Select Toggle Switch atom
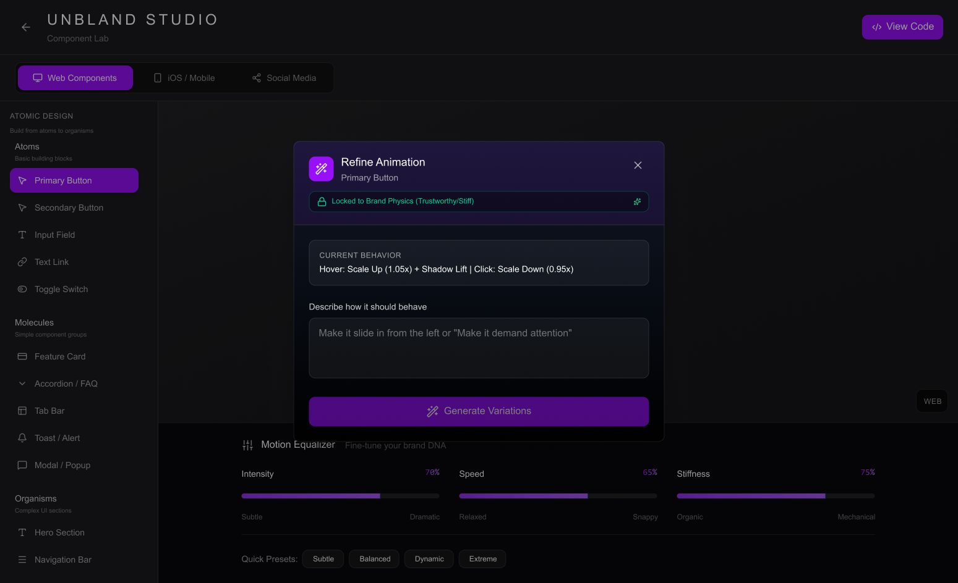 (x=74, y=289)
